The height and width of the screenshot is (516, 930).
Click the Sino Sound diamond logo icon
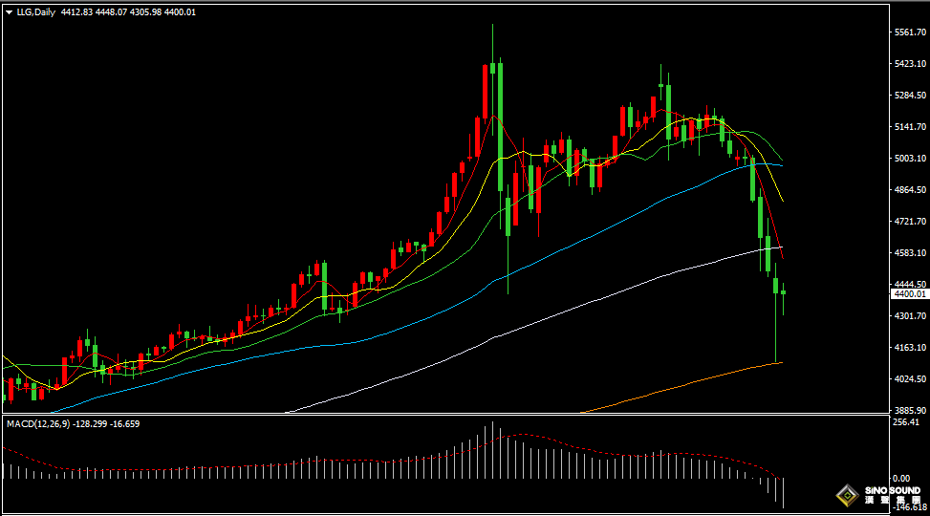846,495
